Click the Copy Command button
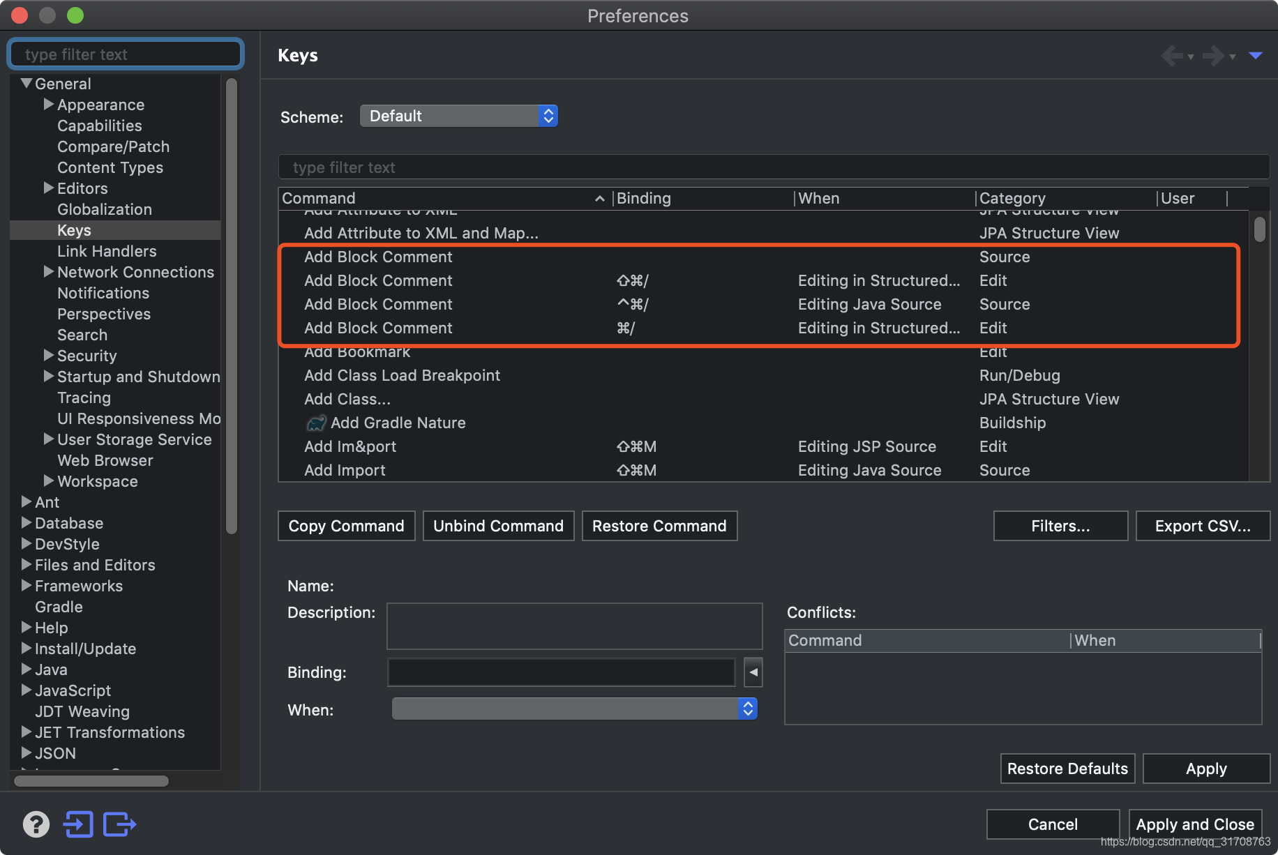 347,526
